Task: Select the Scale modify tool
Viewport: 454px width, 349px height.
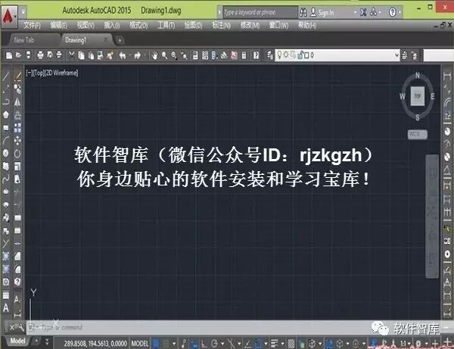Action: (17, 167)
